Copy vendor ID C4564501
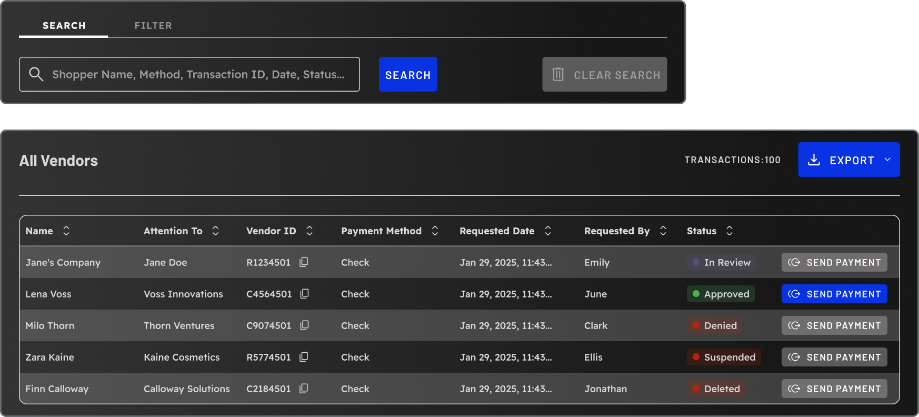The width and height of the screenshot is (919, 417). [x=304, y=294]
